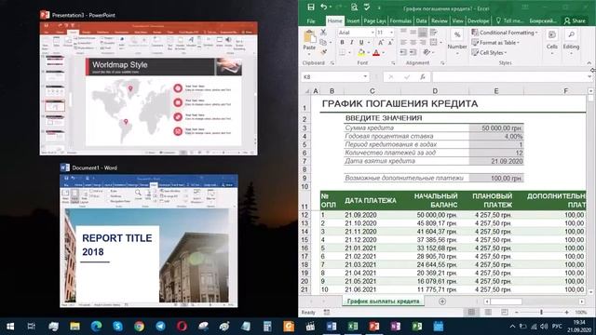Click the Orientation text-angle icon
The image size is (596, 335).
(x=427, y=52)
